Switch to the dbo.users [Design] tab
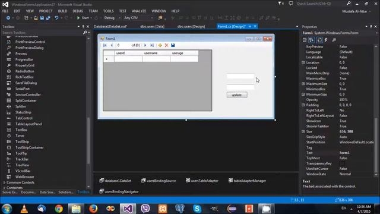 click(191, 26)
